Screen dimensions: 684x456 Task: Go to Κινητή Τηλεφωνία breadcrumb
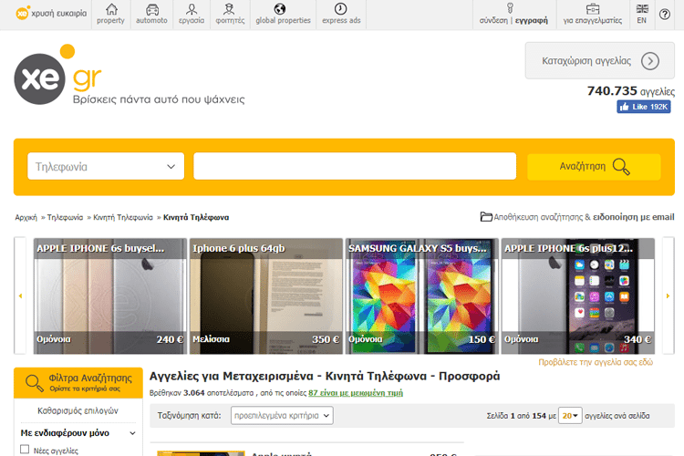(123, 217)
